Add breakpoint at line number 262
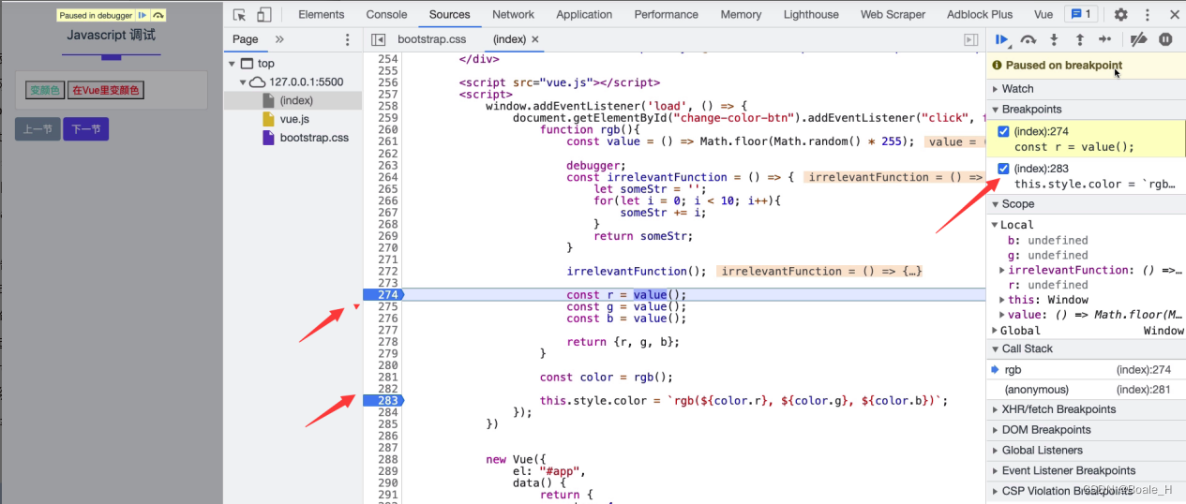This screenshot has height=504, width=1186. pyautogui.click(x=388, y=153)
